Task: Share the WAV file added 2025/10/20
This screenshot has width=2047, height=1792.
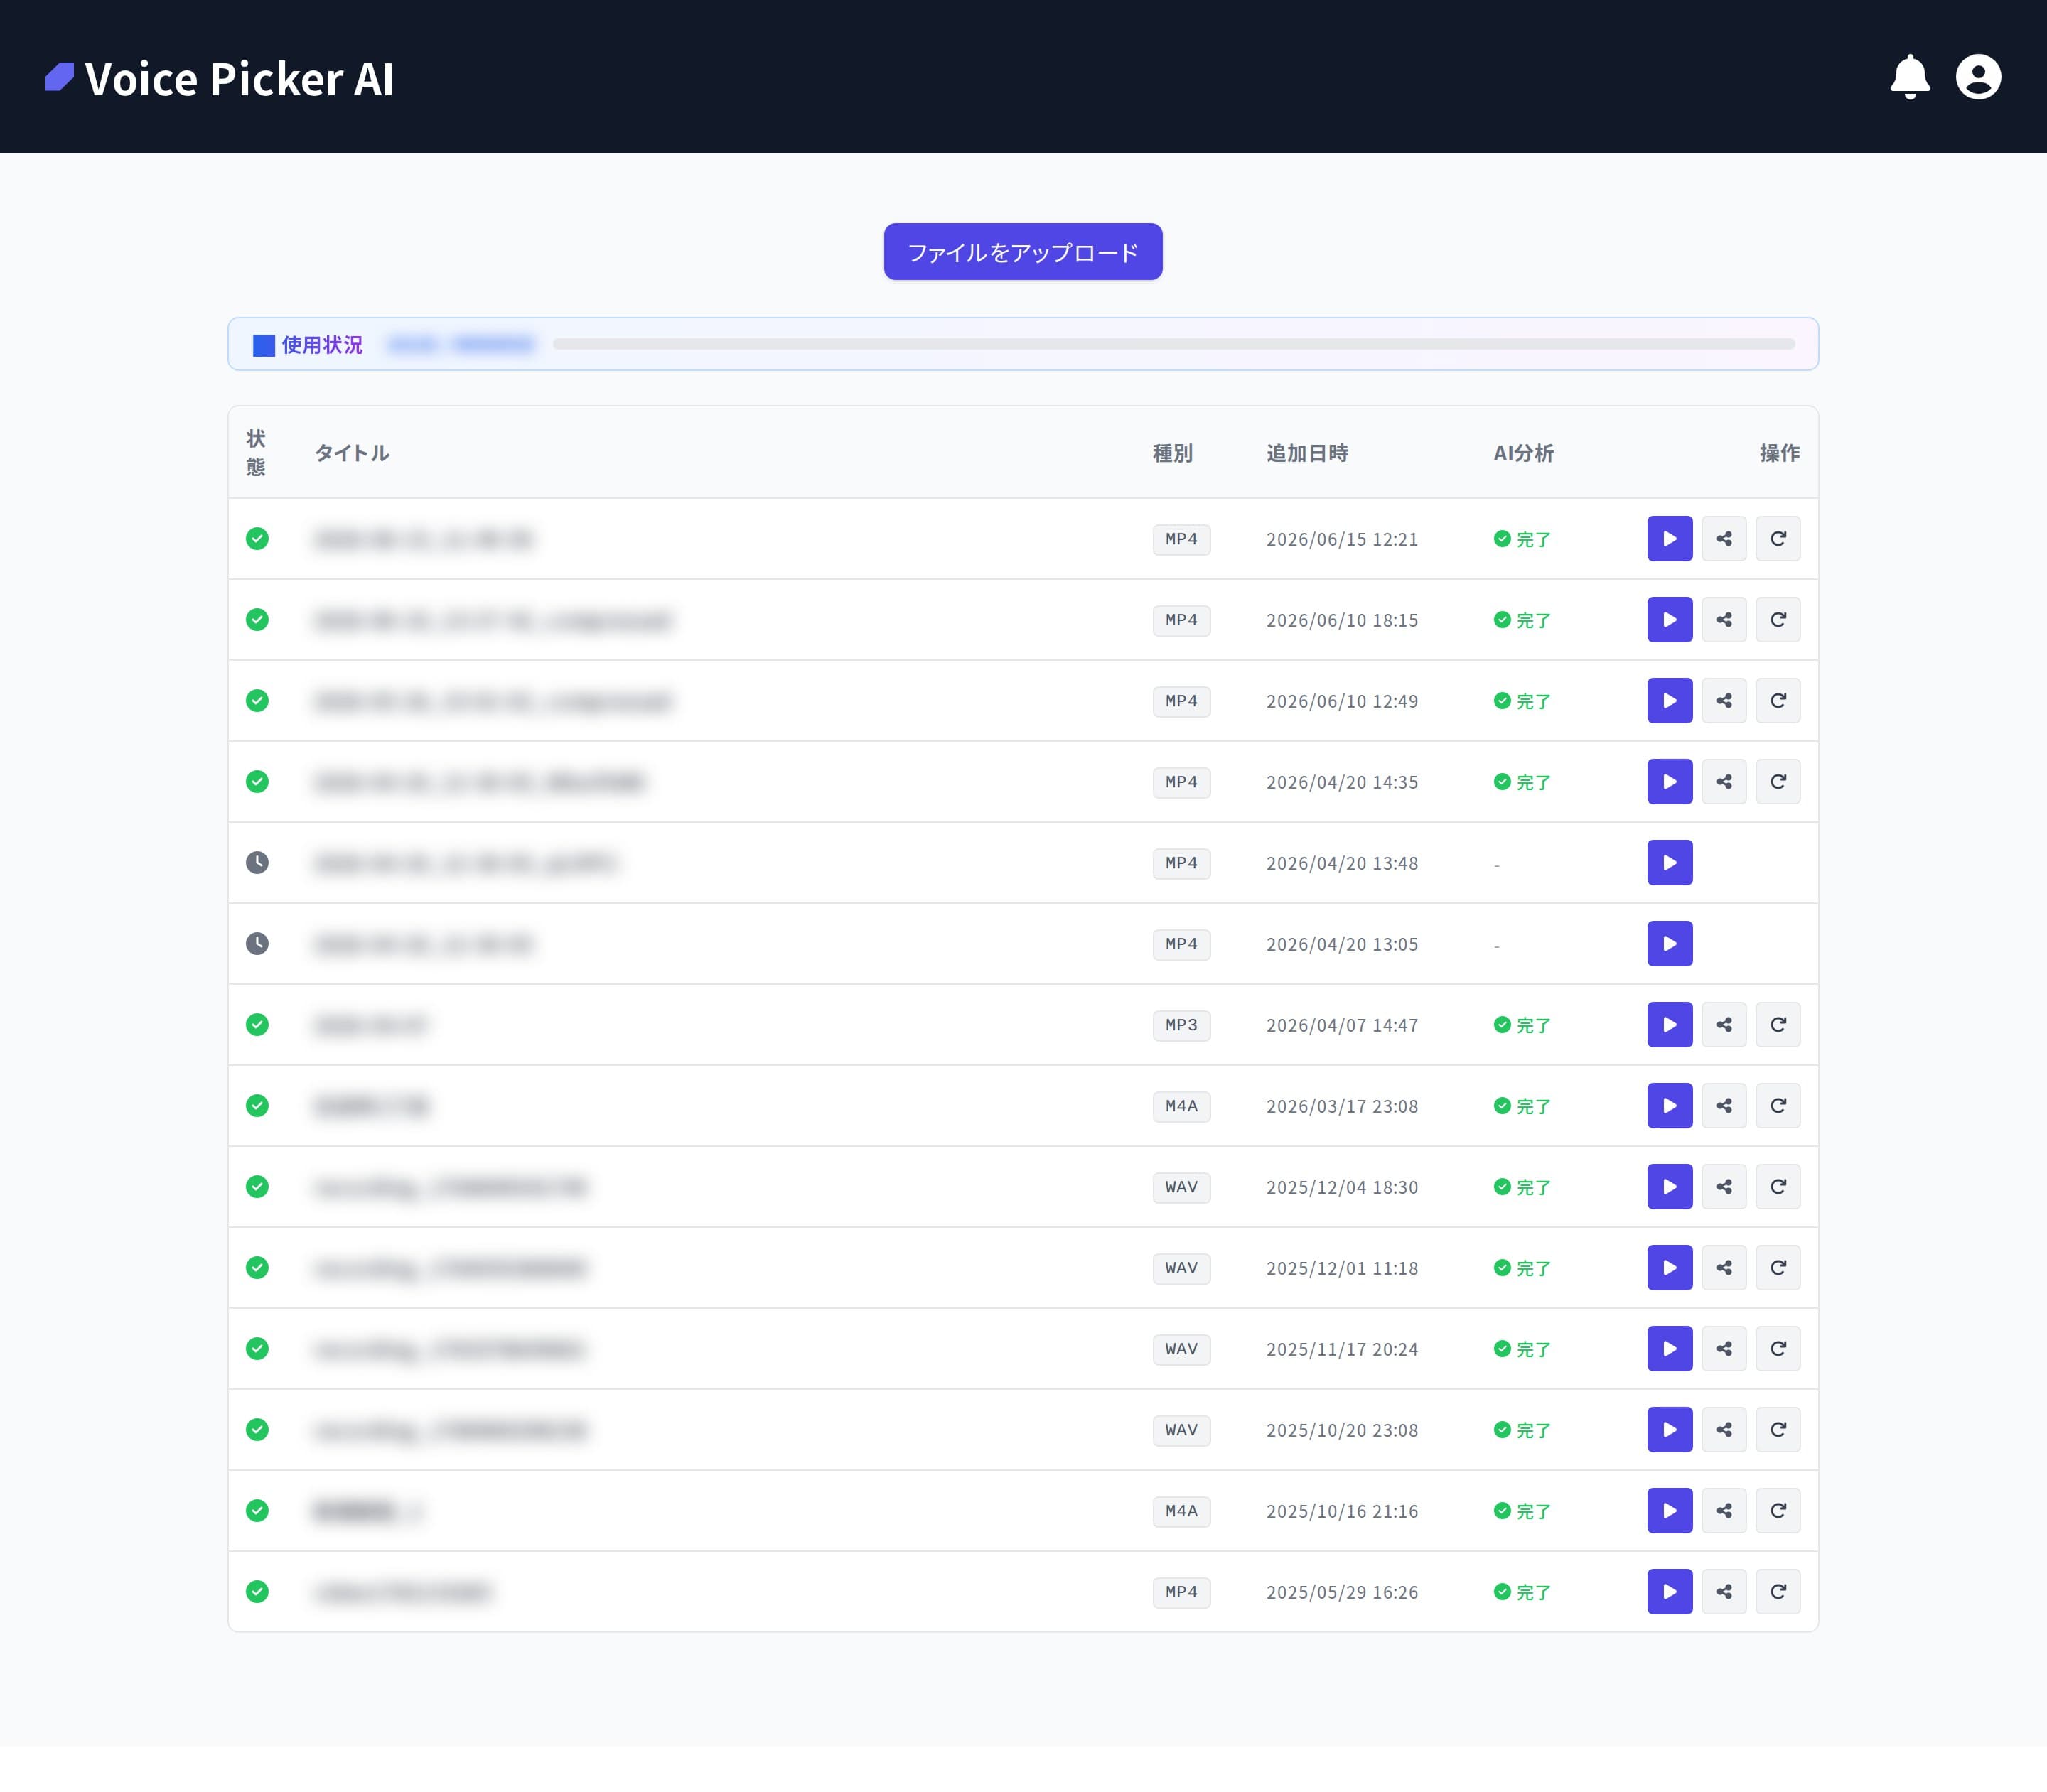Action: pyautogui.click(x=1724, y=1430)
